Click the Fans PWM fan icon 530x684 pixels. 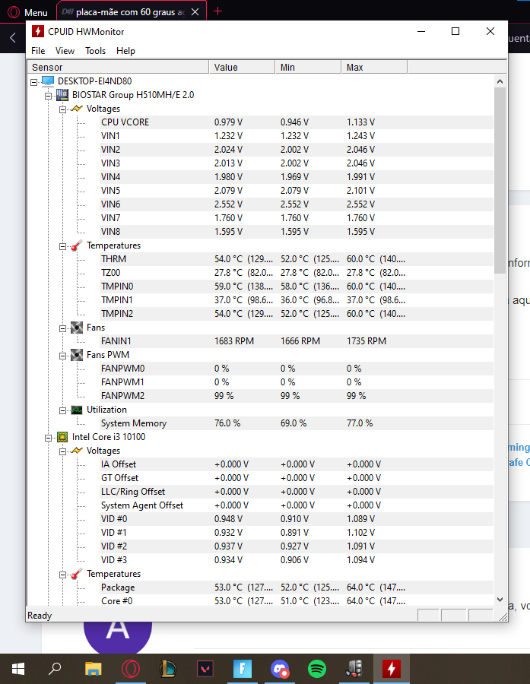(77, 355)
